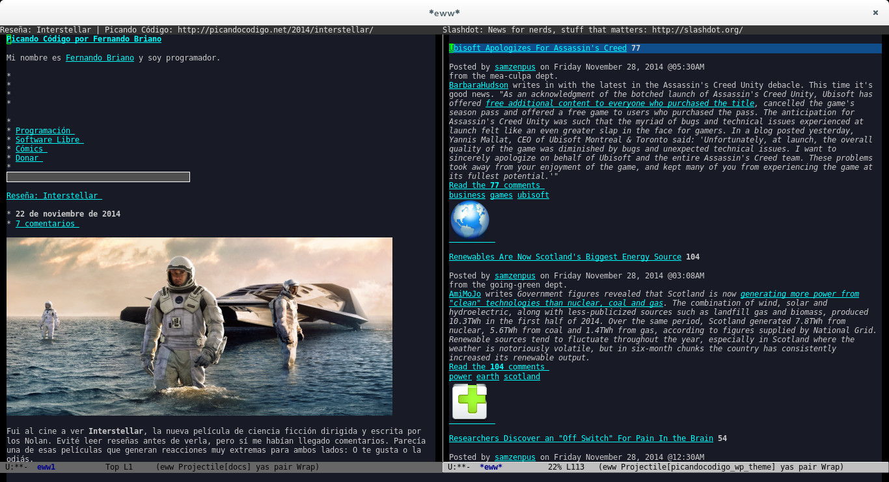889x482 pixels.
Task: Select the 'eww1' buffer name in the mode line
Action: pos(46,466)
